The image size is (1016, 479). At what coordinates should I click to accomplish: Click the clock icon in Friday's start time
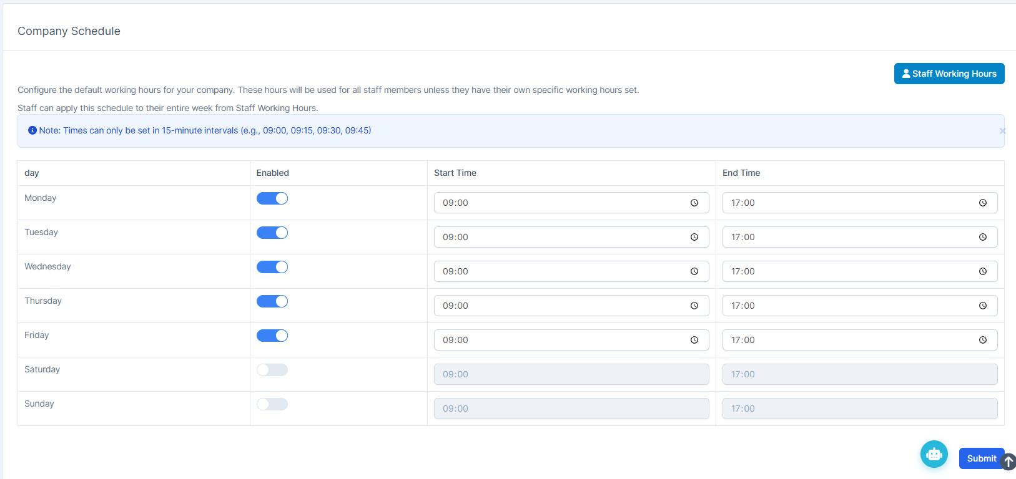[694, 340]
